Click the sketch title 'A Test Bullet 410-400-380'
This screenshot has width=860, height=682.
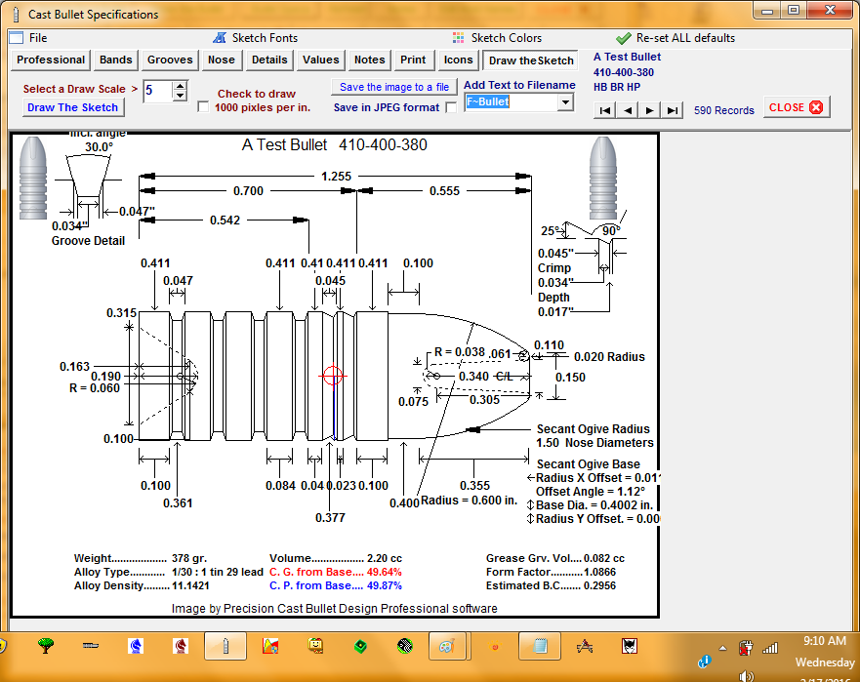click(335, 144)
